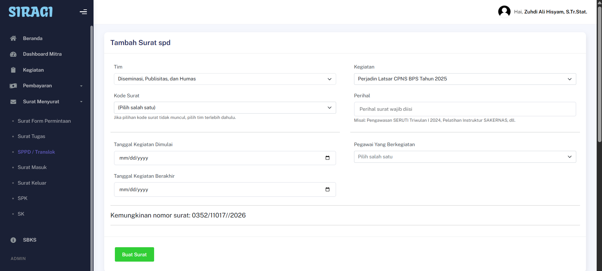Open calendar picker for Tanggal Kegiatan Berakhir
602x271 pixels.
(x=327, y=190)
